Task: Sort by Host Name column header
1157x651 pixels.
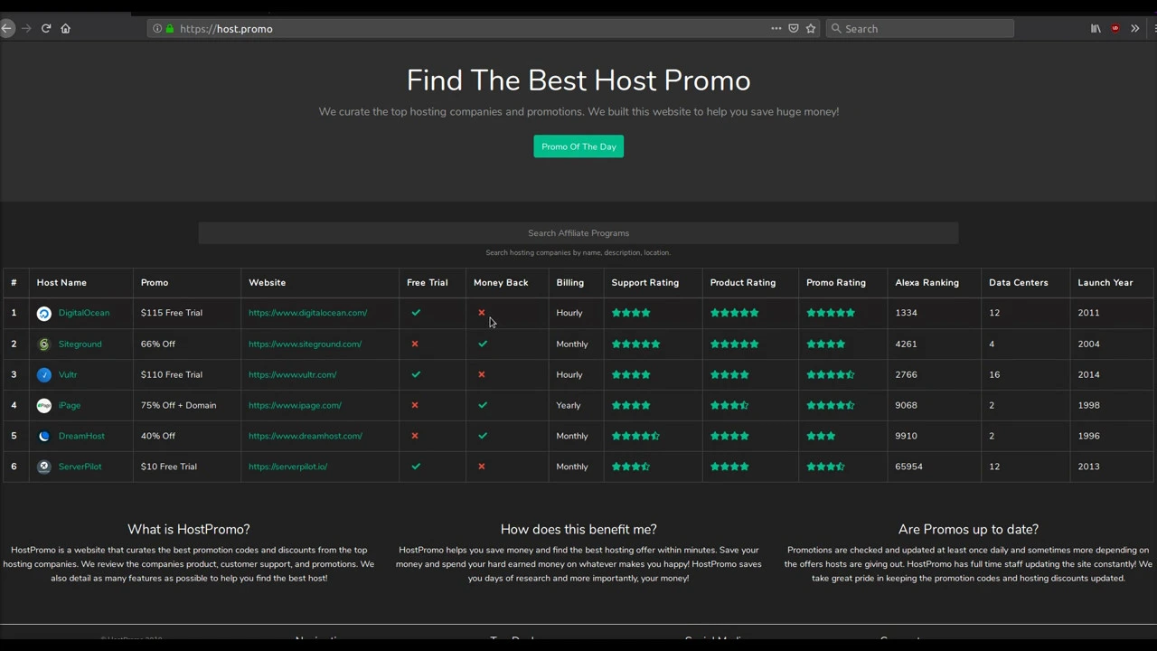Action: pyautogui.click(x=61, y=283)
